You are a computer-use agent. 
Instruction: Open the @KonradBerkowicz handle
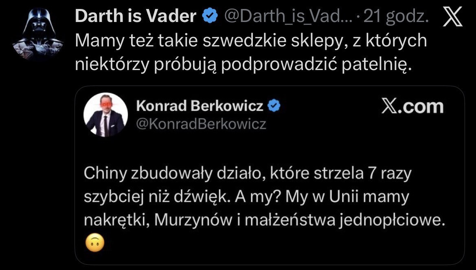(201, 124)
